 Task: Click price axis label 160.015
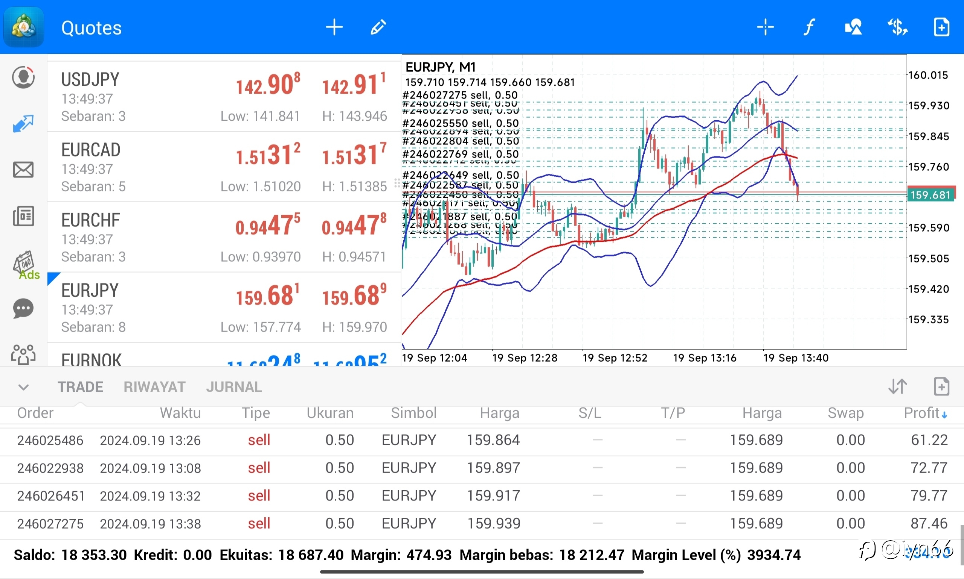click(929, 75)
